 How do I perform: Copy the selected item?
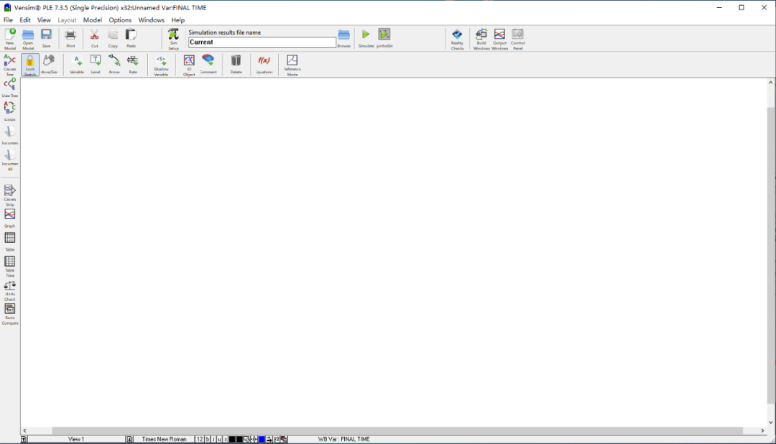pyautogui.click(x=113, y=39)
